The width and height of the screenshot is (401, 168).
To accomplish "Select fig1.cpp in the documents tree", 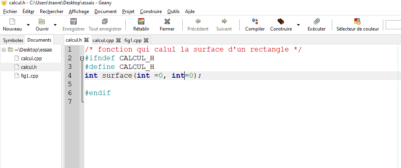I will click(x=29, y=76).
